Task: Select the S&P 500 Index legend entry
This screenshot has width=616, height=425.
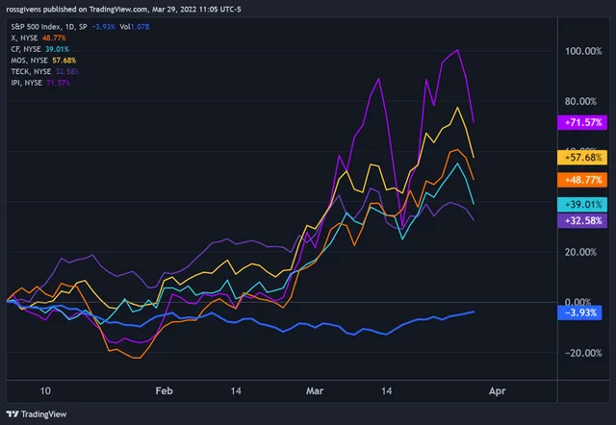Action: 80,27
